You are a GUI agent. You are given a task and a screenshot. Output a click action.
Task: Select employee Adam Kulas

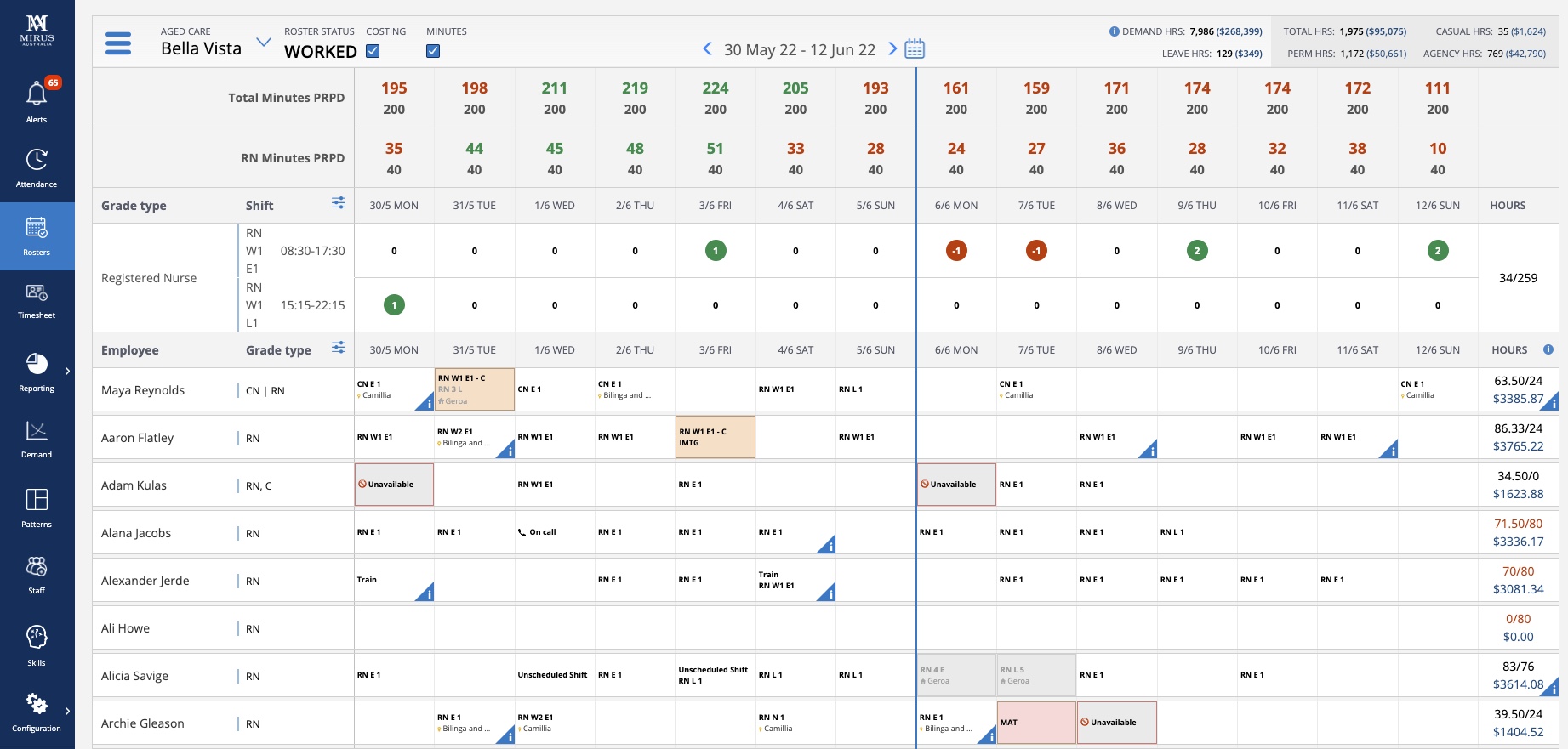click(134, 485)
